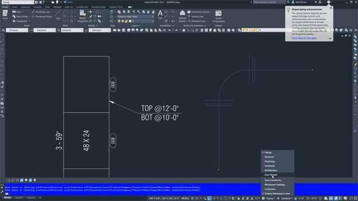The image size is (358, 201).
Task: Click the Match Properties tool
Action: point(82,16)
